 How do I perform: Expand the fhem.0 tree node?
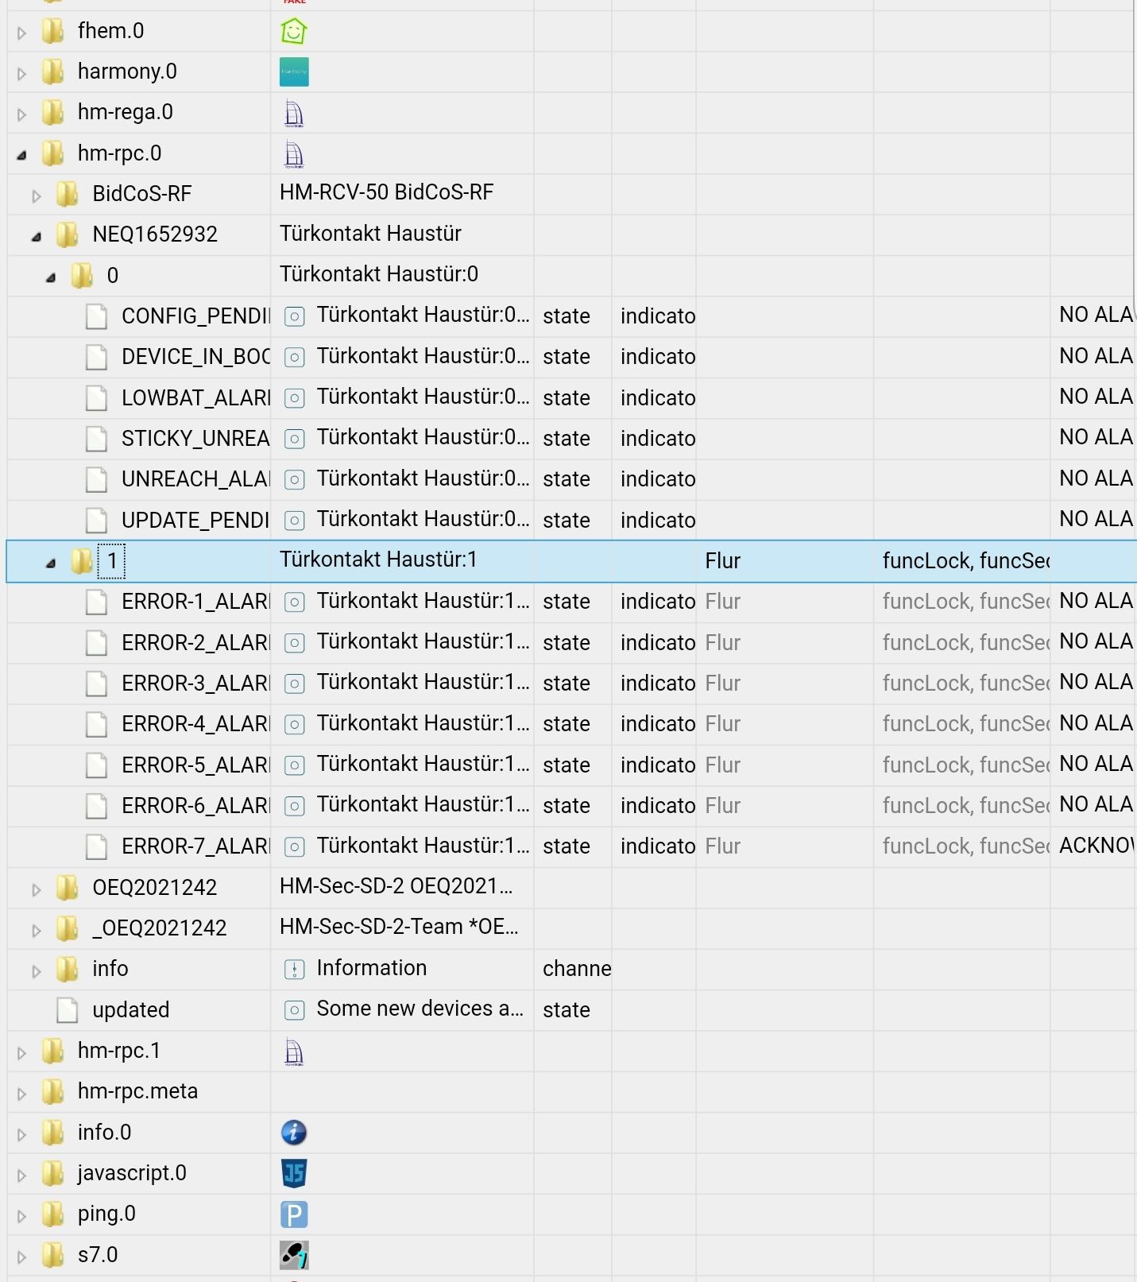(x=22, y=33)
